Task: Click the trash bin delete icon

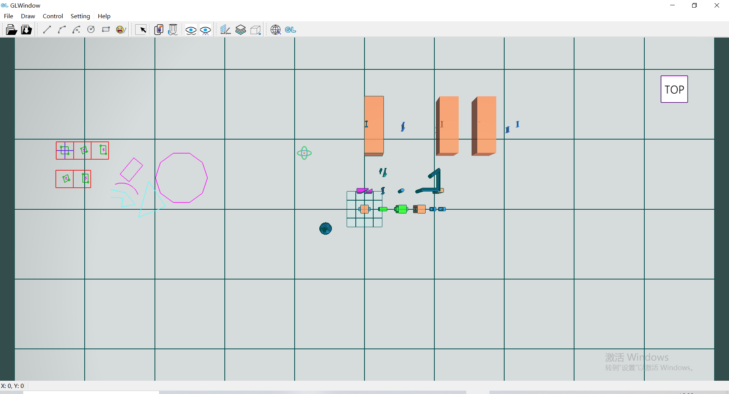Action: pos(173,30)
